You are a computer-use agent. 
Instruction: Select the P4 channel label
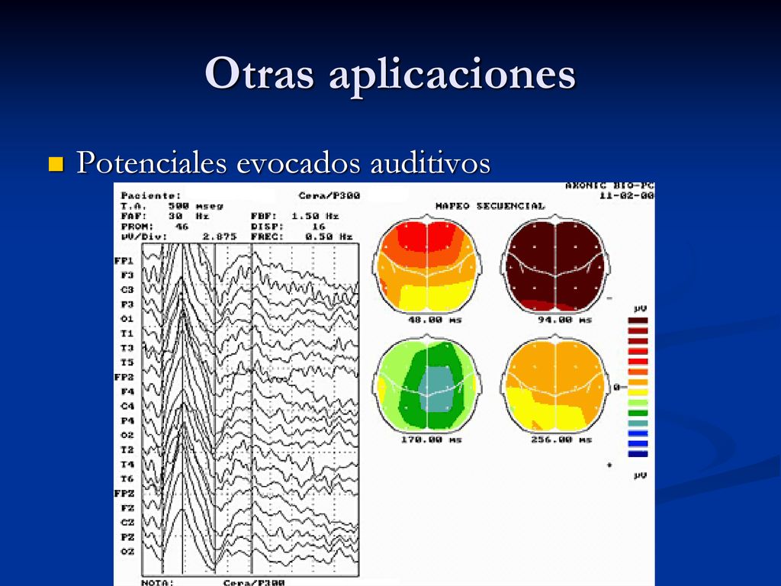(127, 420)
